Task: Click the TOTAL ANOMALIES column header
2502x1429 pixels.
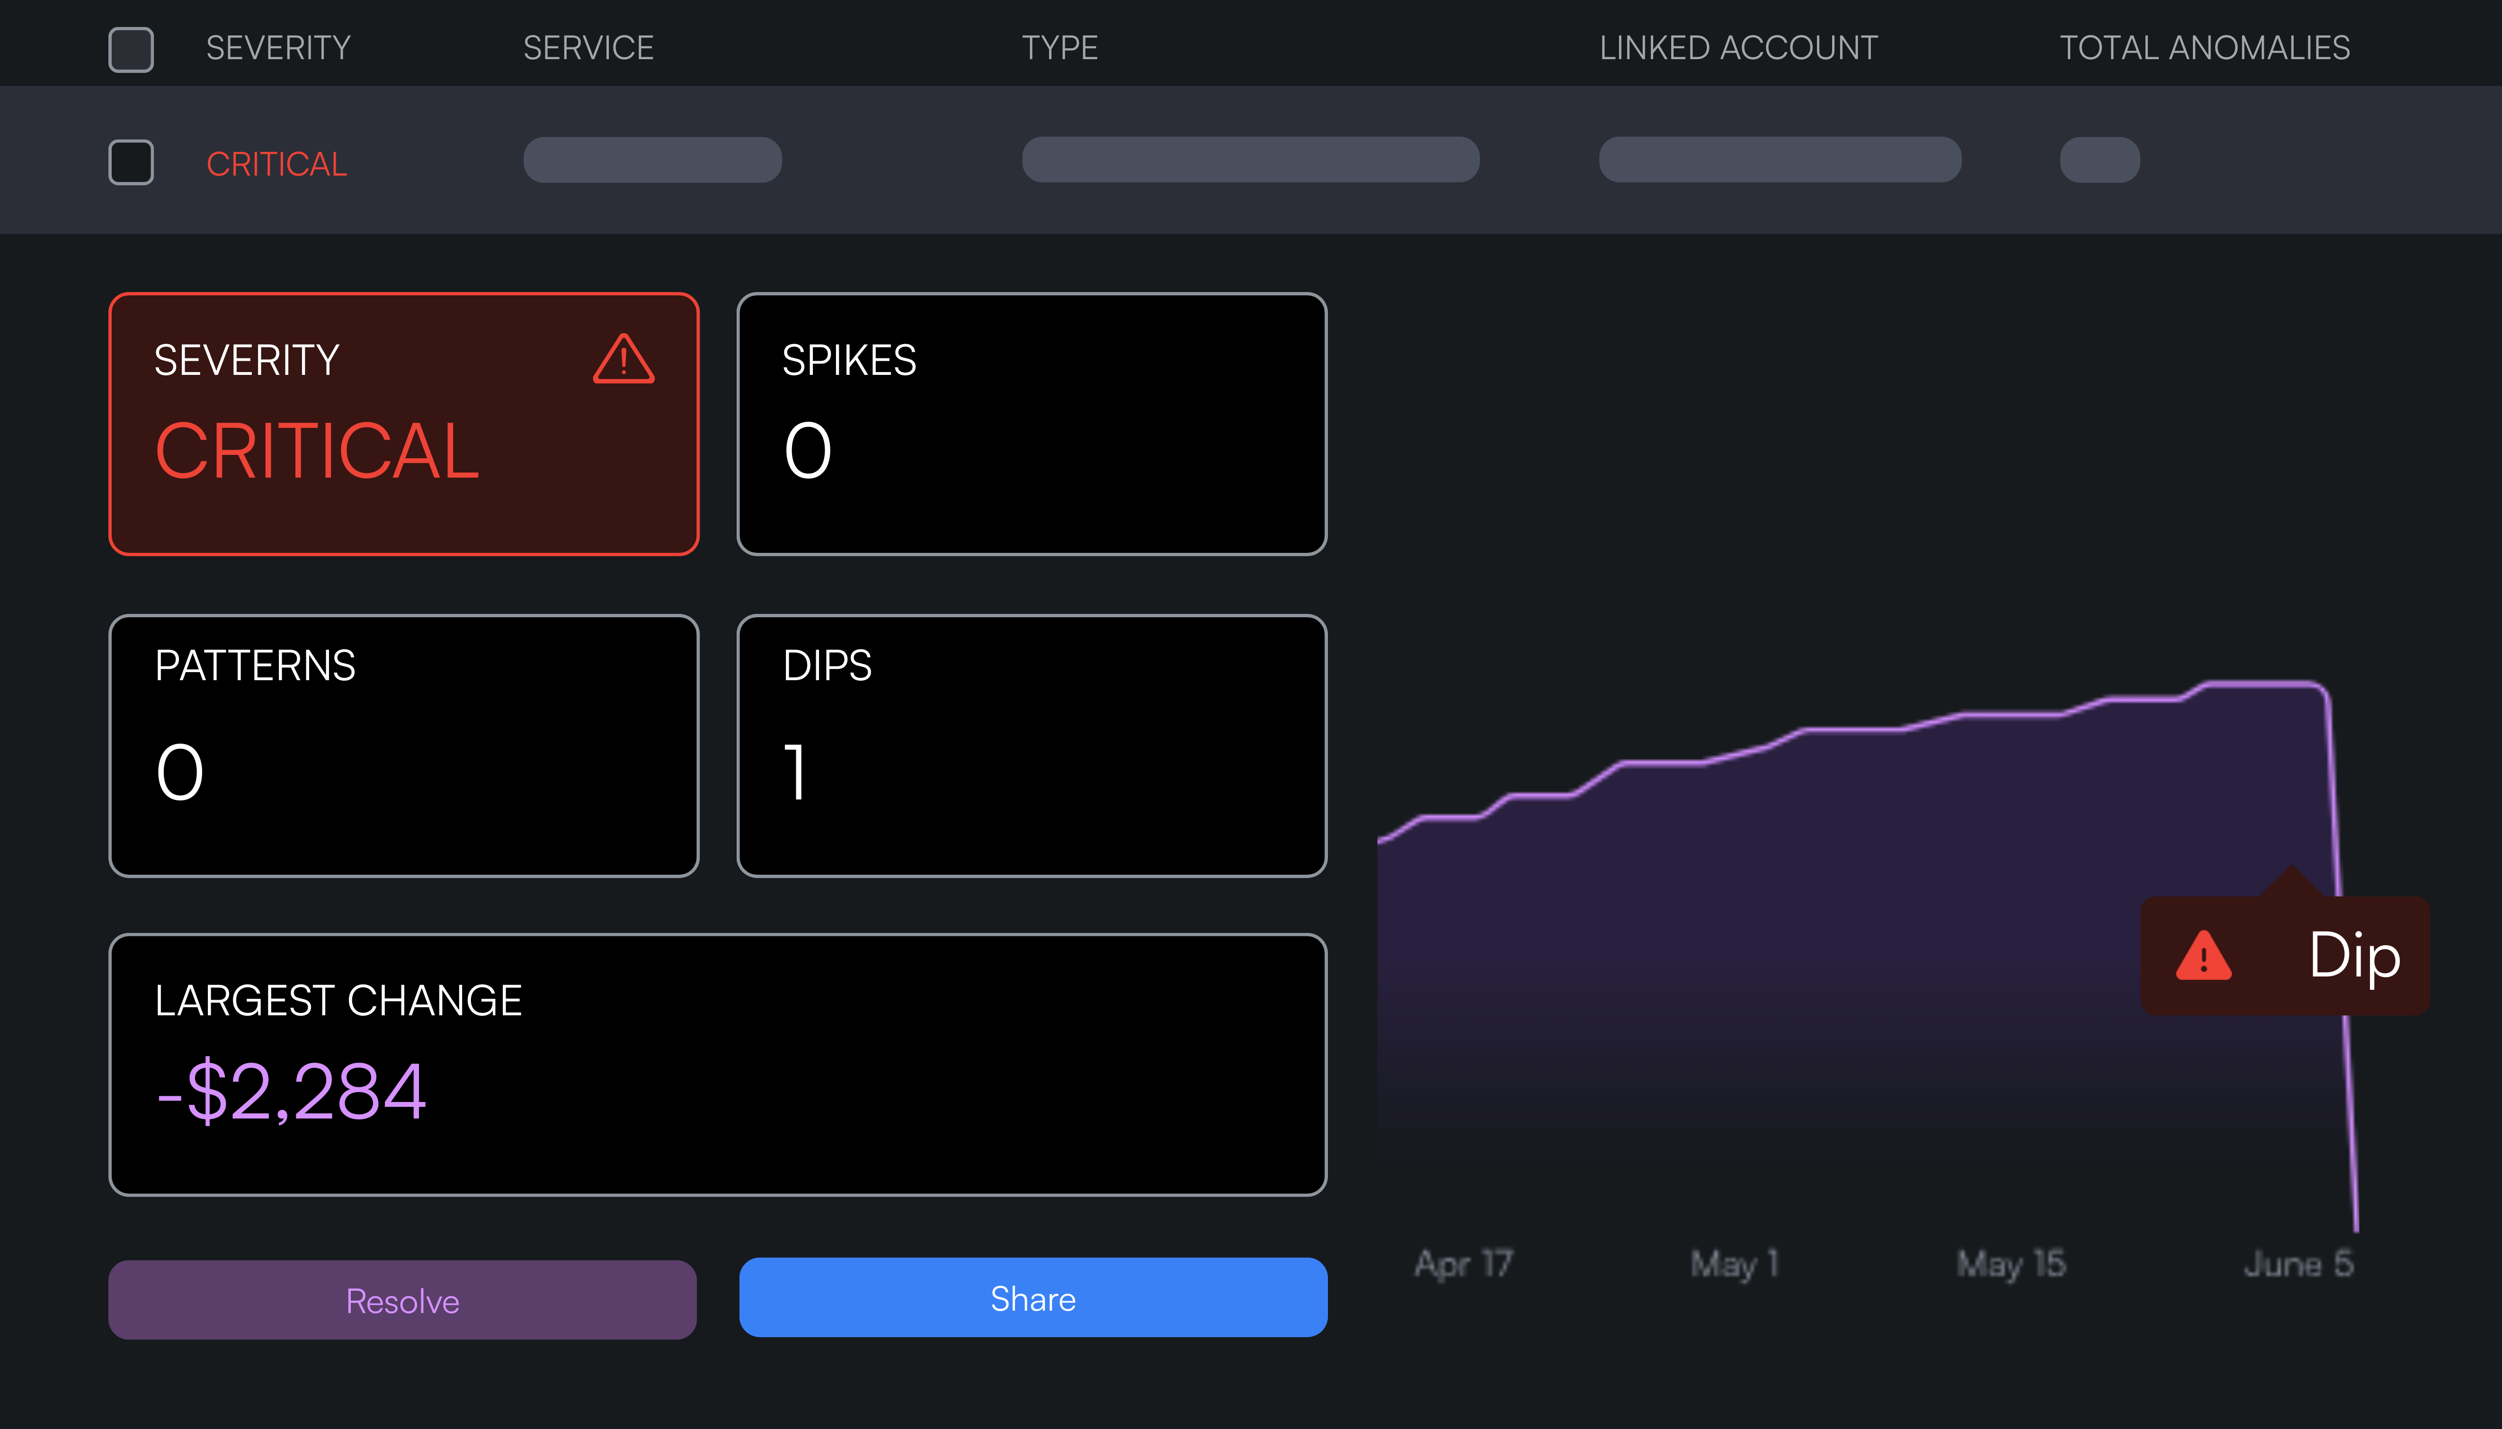Action: pyautogui.click(x=2204, y=48)
